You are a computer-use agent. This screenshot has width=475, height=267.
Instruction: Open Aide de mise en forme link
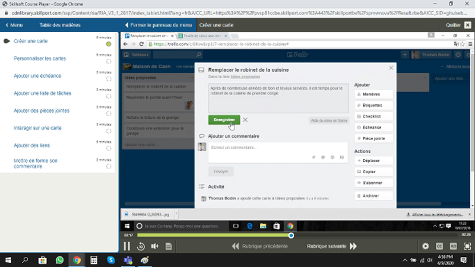pos(329,120)
